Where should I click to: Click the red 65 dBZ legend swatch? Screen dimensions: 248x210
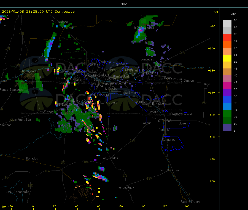(227, 37)
